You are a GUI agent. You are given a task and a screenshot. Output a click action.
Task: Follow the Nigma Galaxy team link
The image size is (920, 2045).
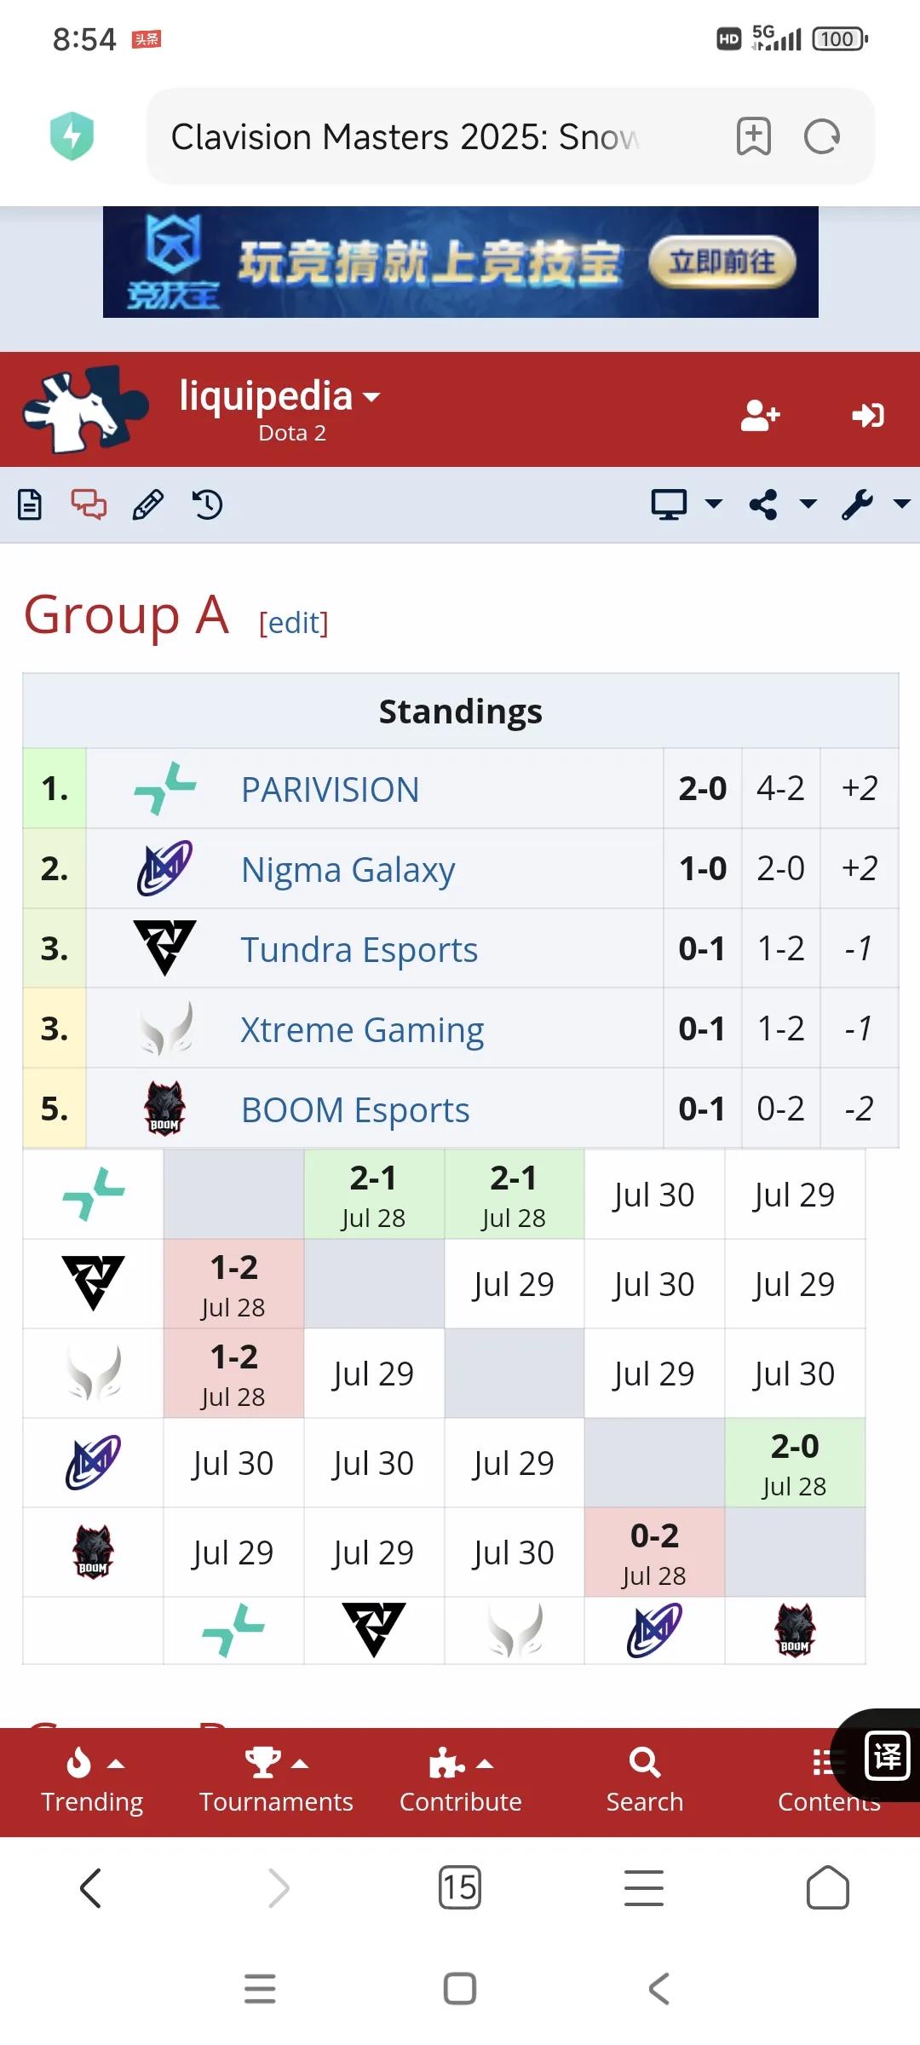tap(348, 870)
